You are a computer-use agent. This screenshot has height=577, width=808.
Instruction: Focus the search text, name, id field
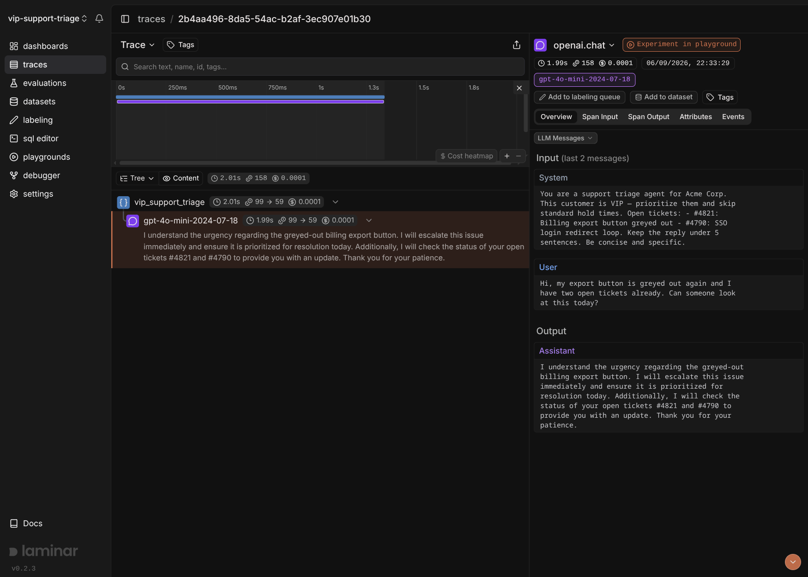tap(320, 67)
